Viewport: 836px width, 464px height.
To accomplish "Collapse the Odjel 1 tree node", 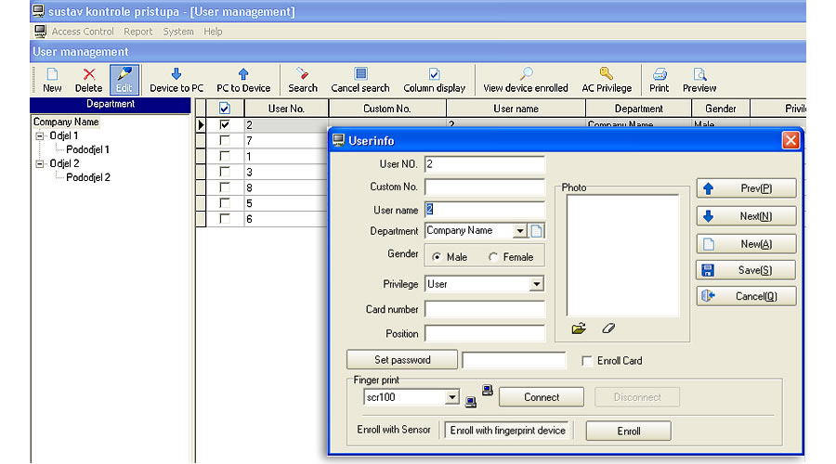I will click(40, 135).
